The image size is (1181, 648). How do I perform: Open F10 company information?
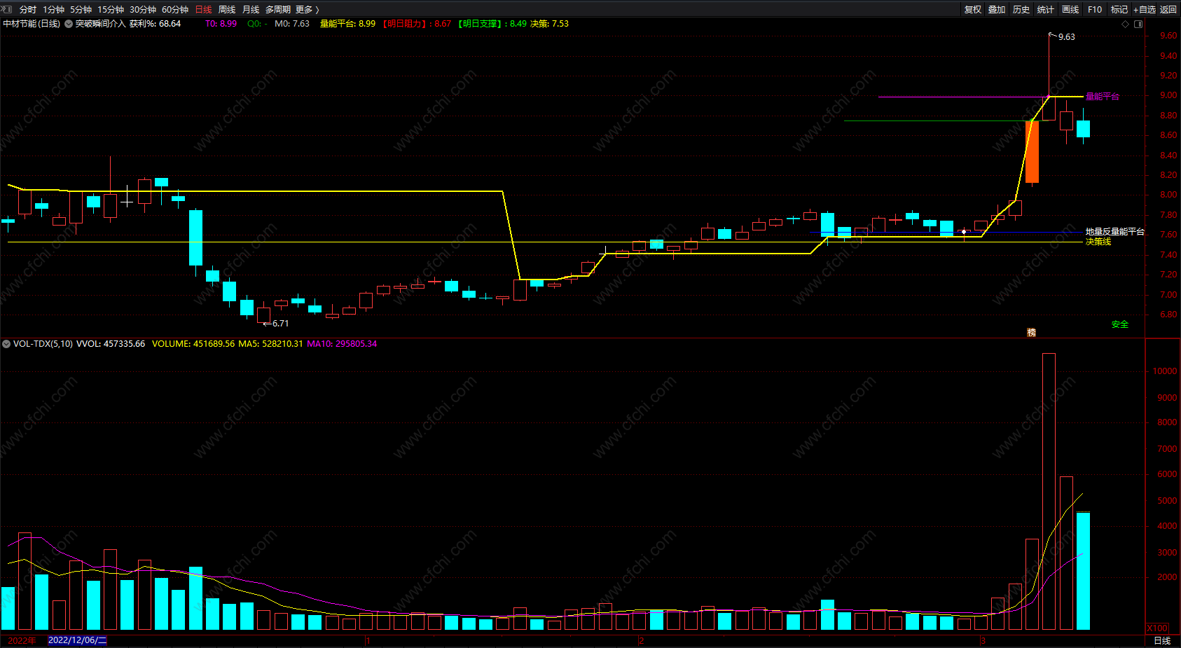coord(1095,9)
